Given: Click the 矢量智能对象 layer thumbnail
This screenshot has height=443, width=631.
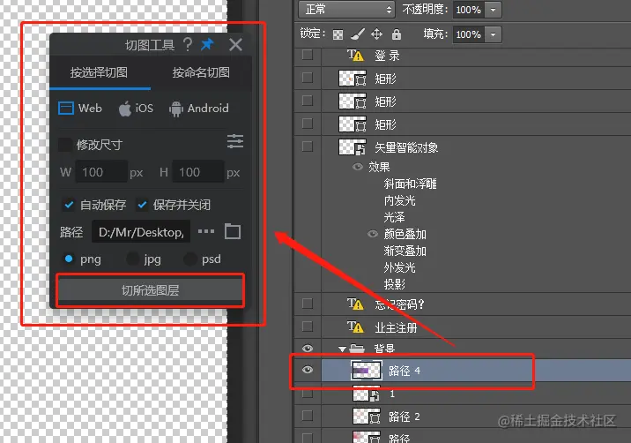Looking at the screenshot, I should pos(353,147).
